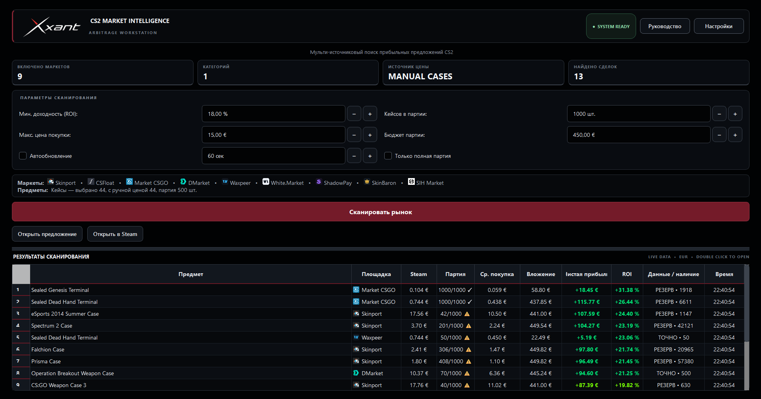Viewport: 761px width, 399px height.
Task: Decrease cases per batch with minus button
Action: pyautogui.click(x=719, y=114)
